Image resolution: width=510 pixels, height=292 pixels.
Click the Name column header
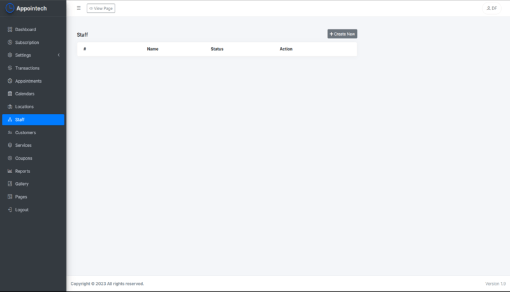click(152, 49)
